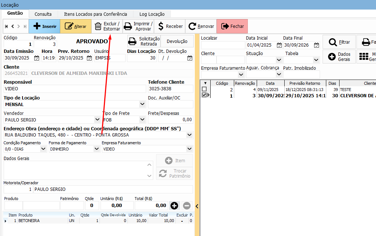Switch to the Consulta tab

(x=43, y=14)
